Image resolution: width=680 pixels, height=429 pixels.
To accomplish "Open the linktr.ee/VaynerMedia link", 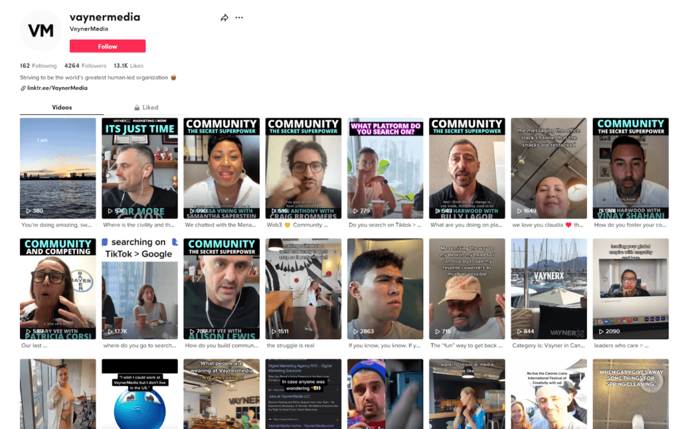I will tap(57, 88).
